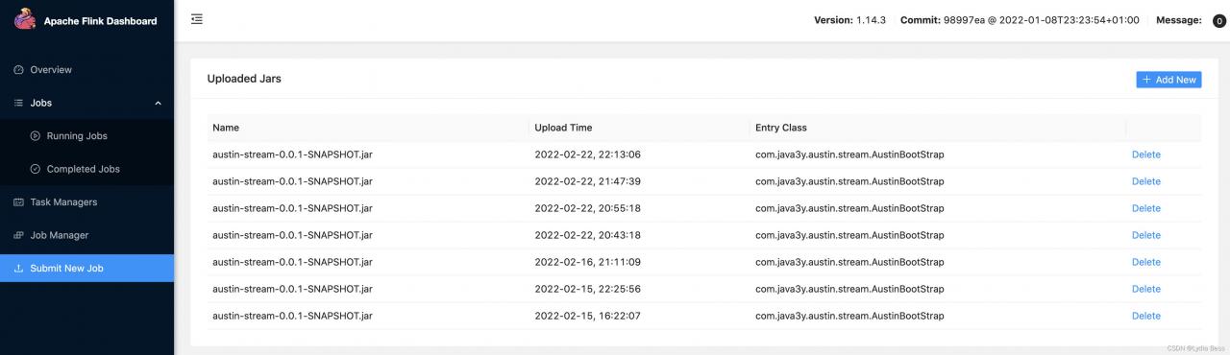Delete the jar uploaded at 2022-02-16
The image size is (1230, 355).
[x=1145, y=262]
